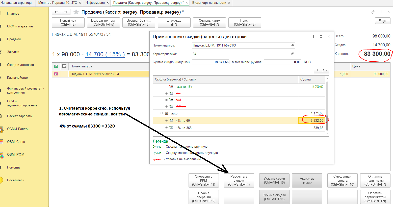Open the Номенклатура field lookup icon
Image resolution: width=393 pixels, height=207 pixels.
(x=293, y=45)
